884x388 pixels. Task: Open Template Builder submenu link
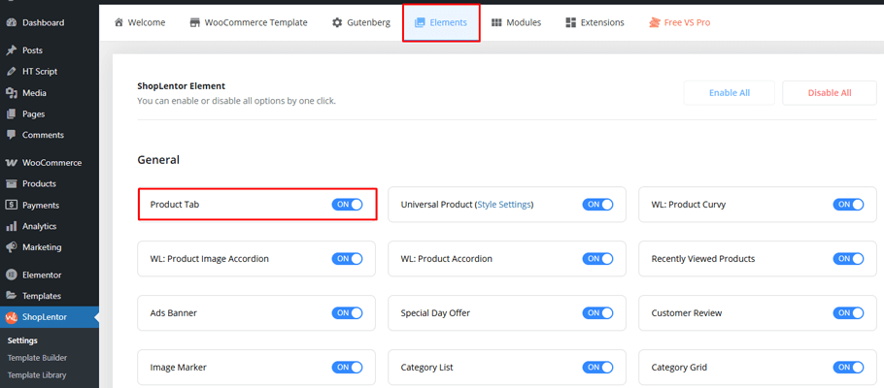point(37,358)
